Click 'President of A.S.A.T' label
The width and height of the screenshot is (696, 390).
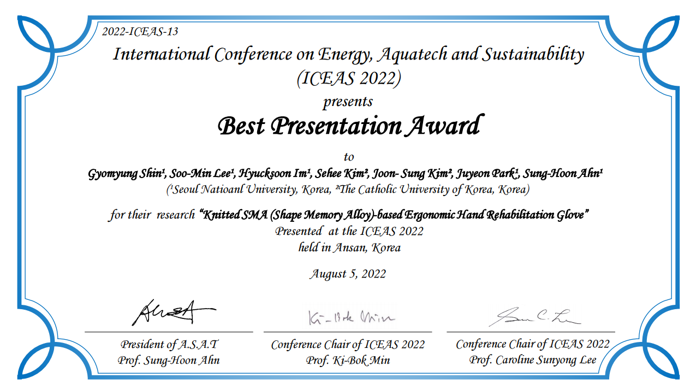pyautogui.click(x=169, y=345)
